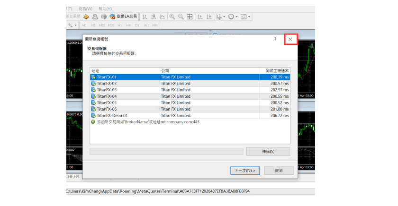Switch to the candlestick chart icon
The width and height of the screenshot is (398, 206).
pos(154,17)
